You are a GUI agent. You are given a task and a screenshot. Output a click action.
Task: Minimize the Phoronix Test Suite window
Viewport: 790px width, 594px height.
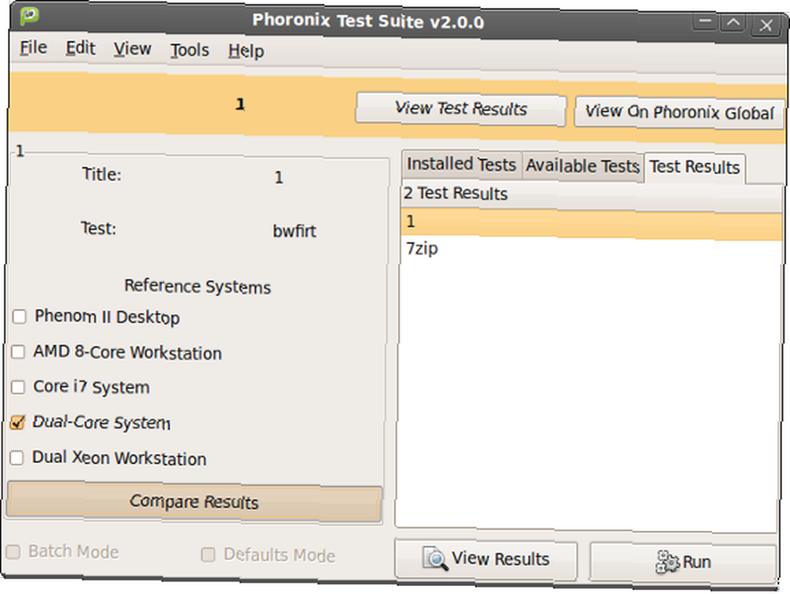[705, 21]
